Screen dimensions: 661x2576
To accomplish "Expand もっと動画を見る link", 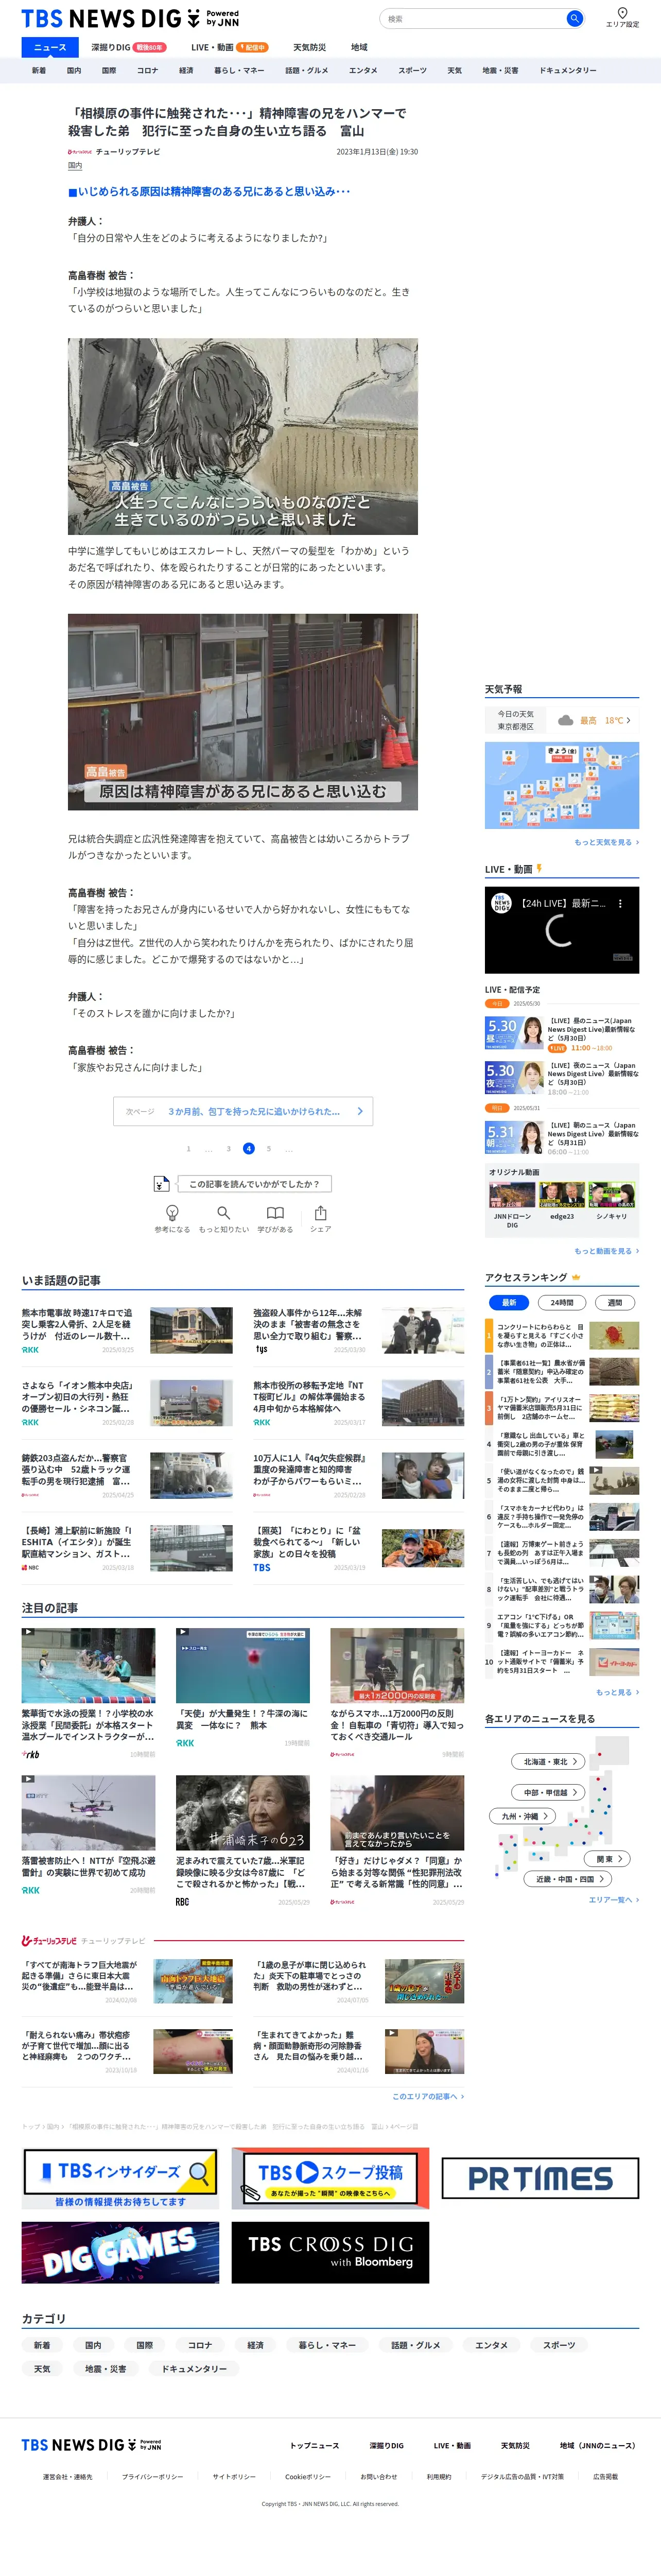I will (x=606, y=1250).
